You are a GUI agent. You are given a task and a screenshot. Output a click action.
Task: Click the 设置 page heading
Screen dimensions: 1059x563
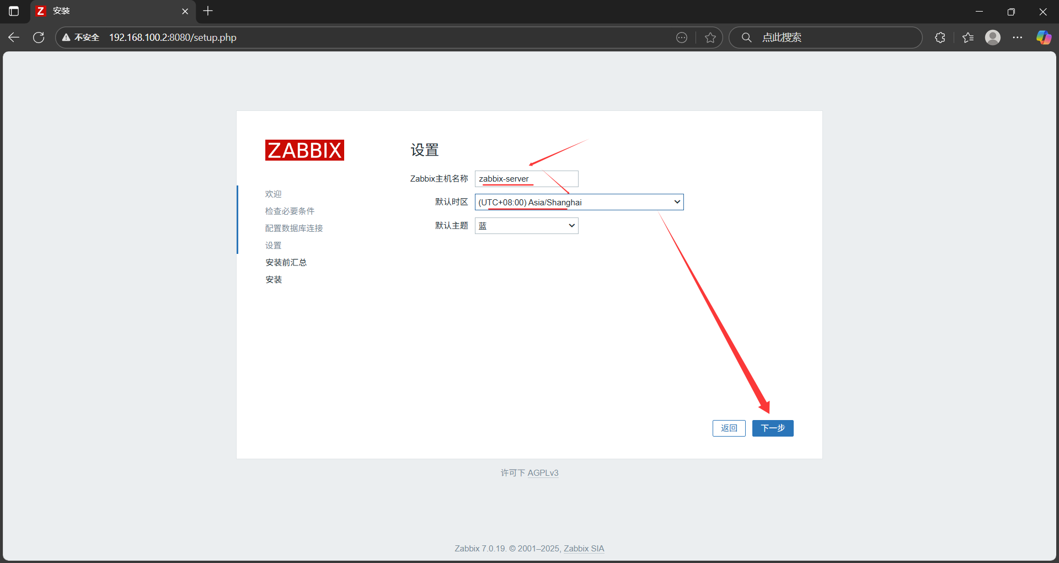click(x=424, y=150)
